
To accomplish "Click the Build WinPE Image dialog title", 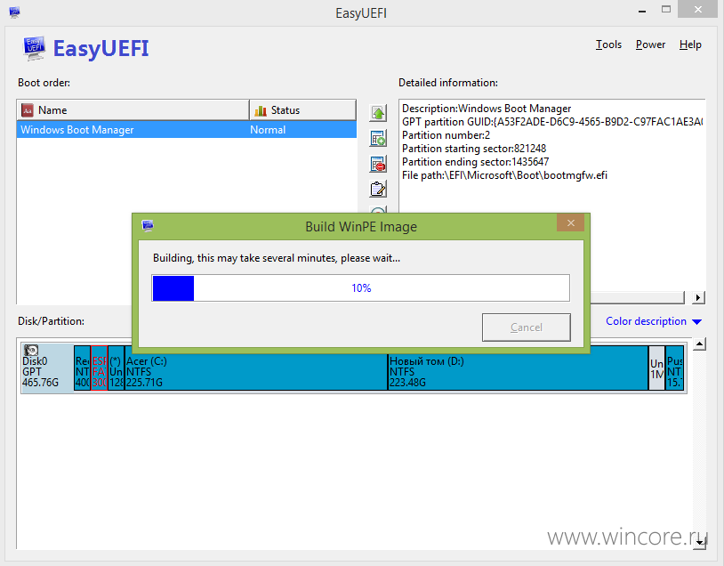I will 361,227.
